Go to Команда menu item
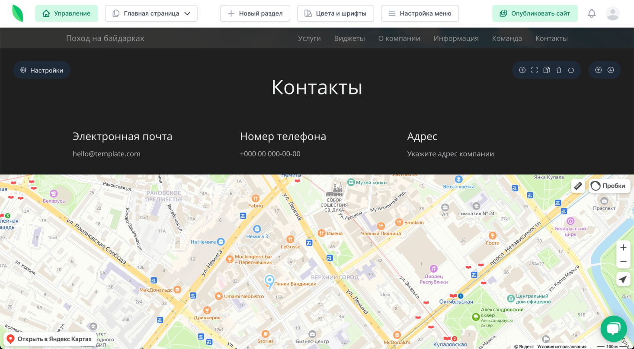The image size is (634, 349). point(507,38)
